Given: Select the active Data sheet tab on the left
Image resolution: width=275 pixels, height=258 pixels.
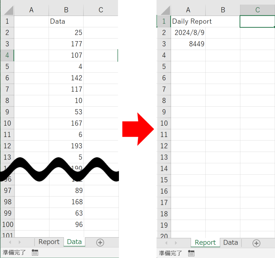Looking at the screenshot, I should [74, 242].
